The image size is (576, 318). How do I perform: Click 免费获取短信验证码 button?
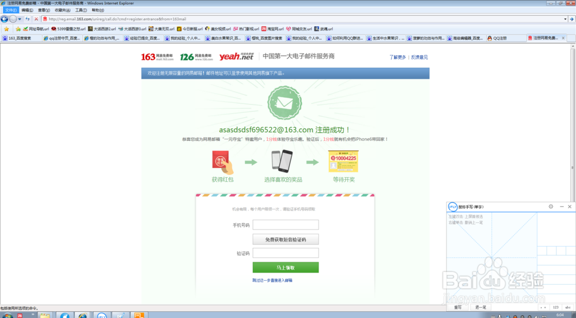click(286, 240)
